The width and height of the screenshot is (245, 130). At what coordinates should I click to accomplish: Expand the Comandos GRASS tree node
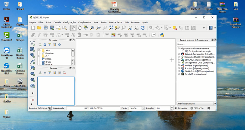pos(179,57)
